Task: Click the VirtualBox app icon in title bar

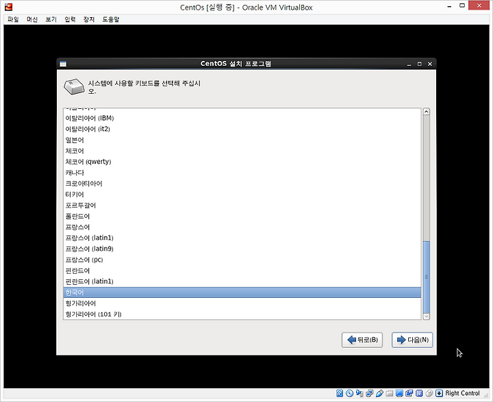Action: point(8,7)
